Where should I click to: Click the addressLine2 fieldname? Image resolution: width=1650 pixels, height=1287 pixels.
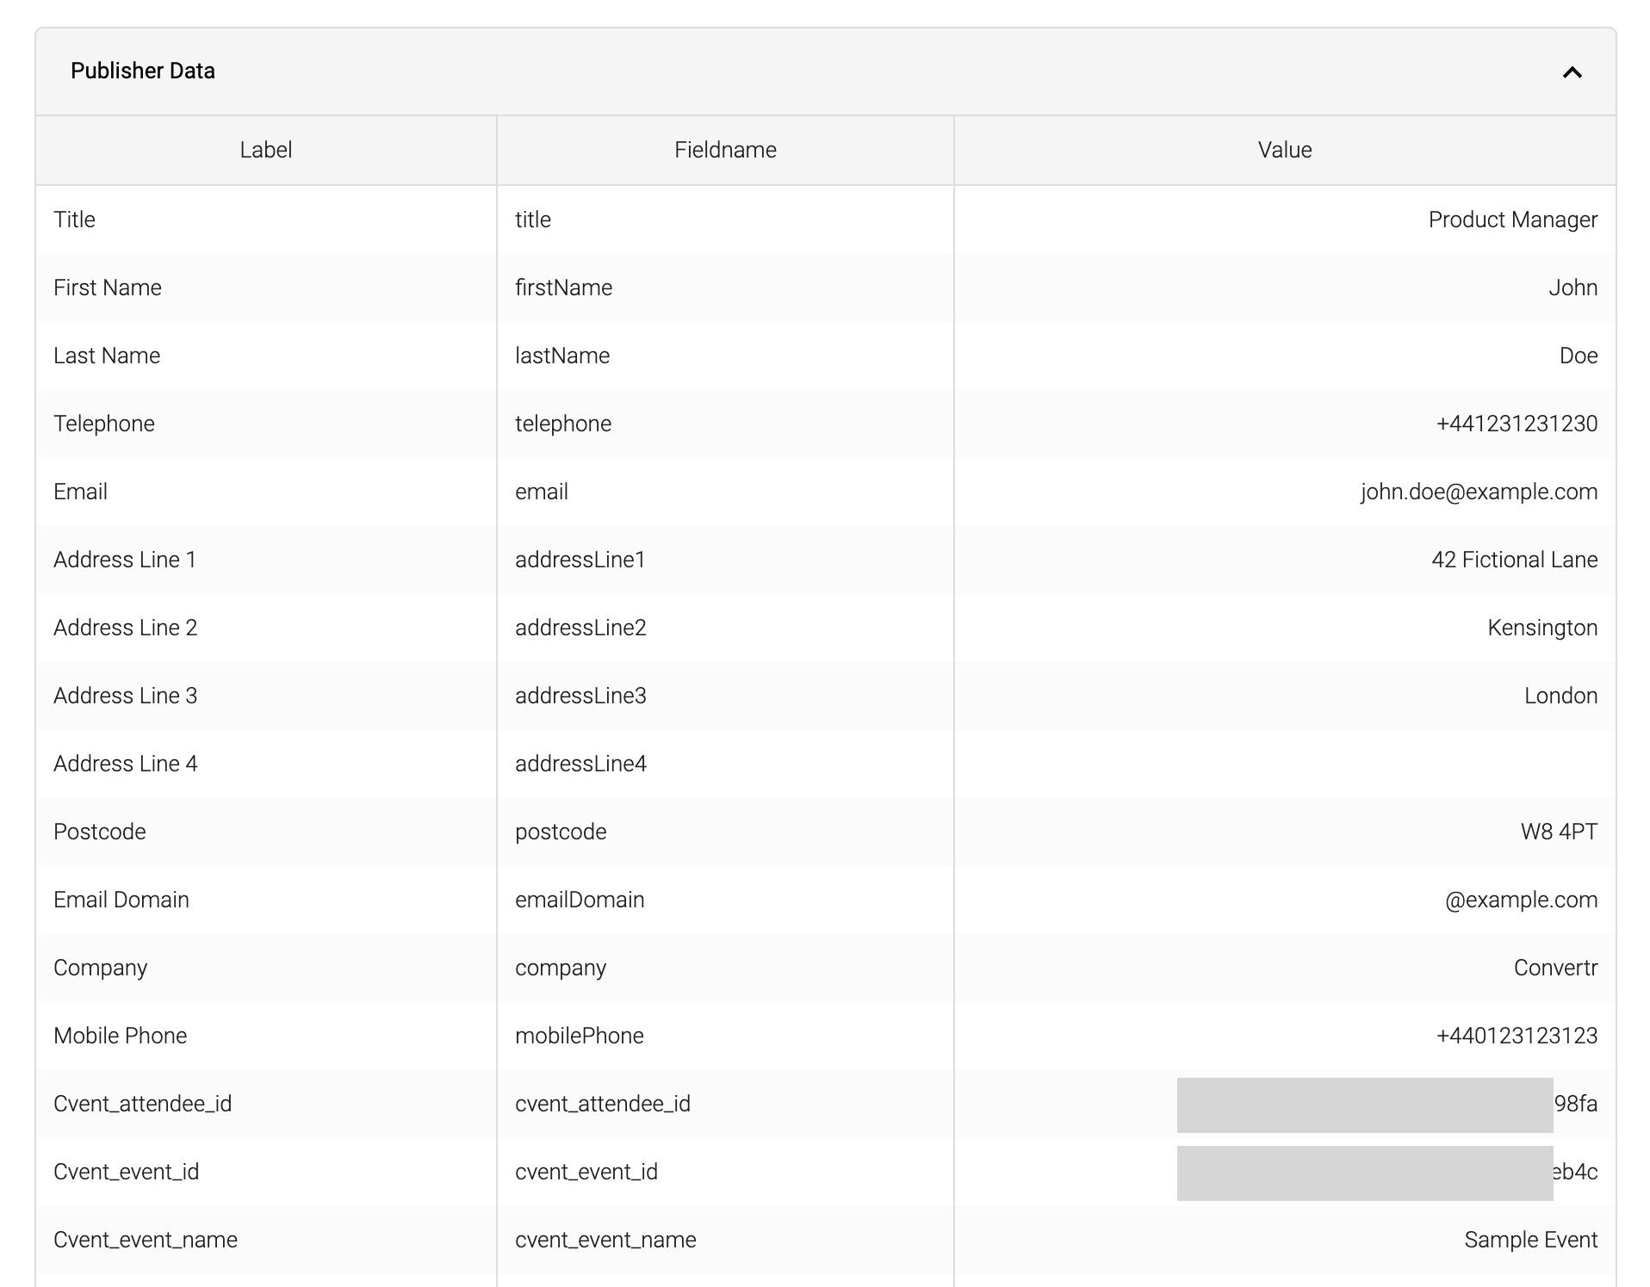(581, 628)
